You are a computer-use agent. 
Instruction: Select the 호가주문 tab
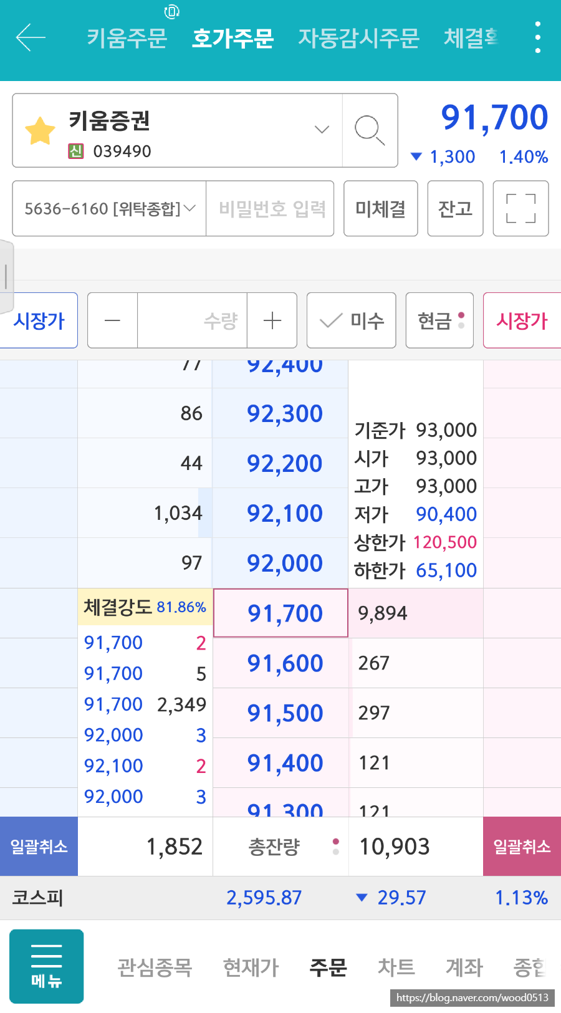[x=233, y=38]
